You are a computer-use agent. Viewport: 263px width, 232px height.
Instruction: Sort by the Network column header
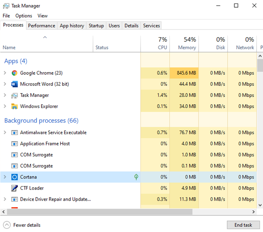(x=242, y=44)
